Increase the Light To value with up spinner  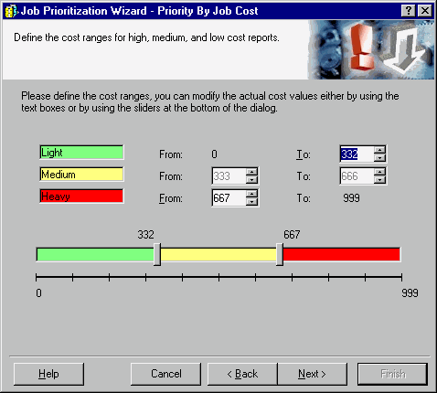(x=379, y=150)
